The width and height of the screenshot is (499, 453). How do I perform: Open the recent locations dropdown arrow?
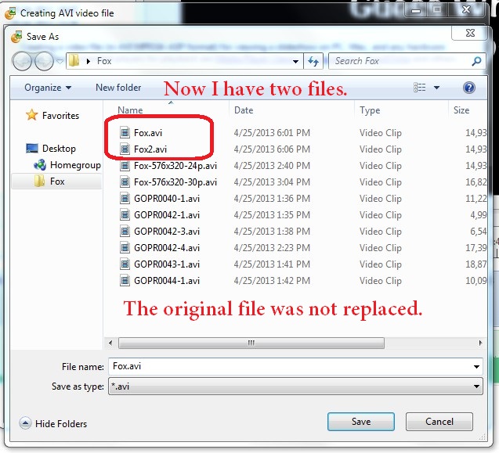click(60, 61)
